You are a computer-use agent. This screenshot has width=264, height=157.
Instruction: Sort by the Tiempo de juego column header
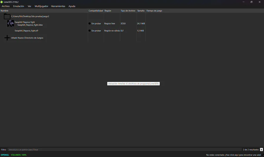[154, 11]
